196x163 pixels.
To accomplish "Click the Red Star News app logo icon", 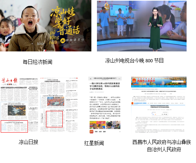I will point(91,132).
